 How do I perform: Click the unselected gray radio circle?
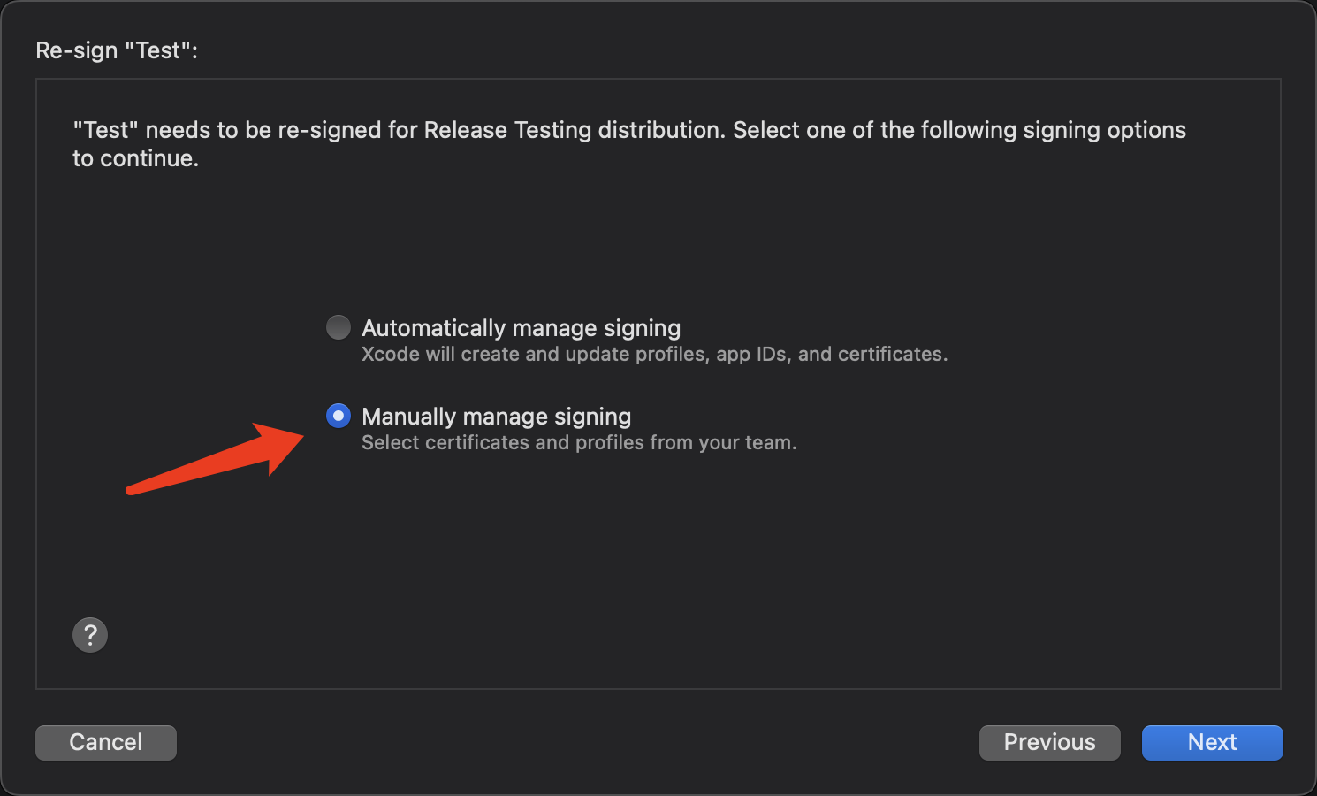[x=339, y=327]
